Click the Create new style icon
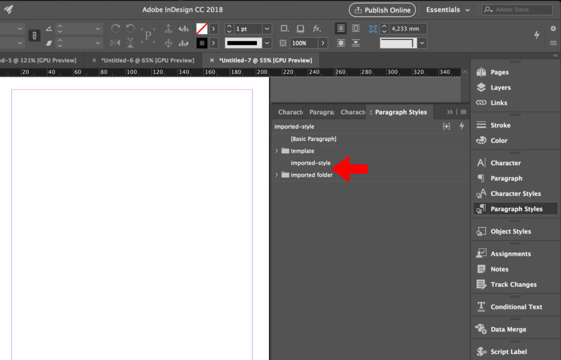561x360 pixels. click(x=447, y=126)
